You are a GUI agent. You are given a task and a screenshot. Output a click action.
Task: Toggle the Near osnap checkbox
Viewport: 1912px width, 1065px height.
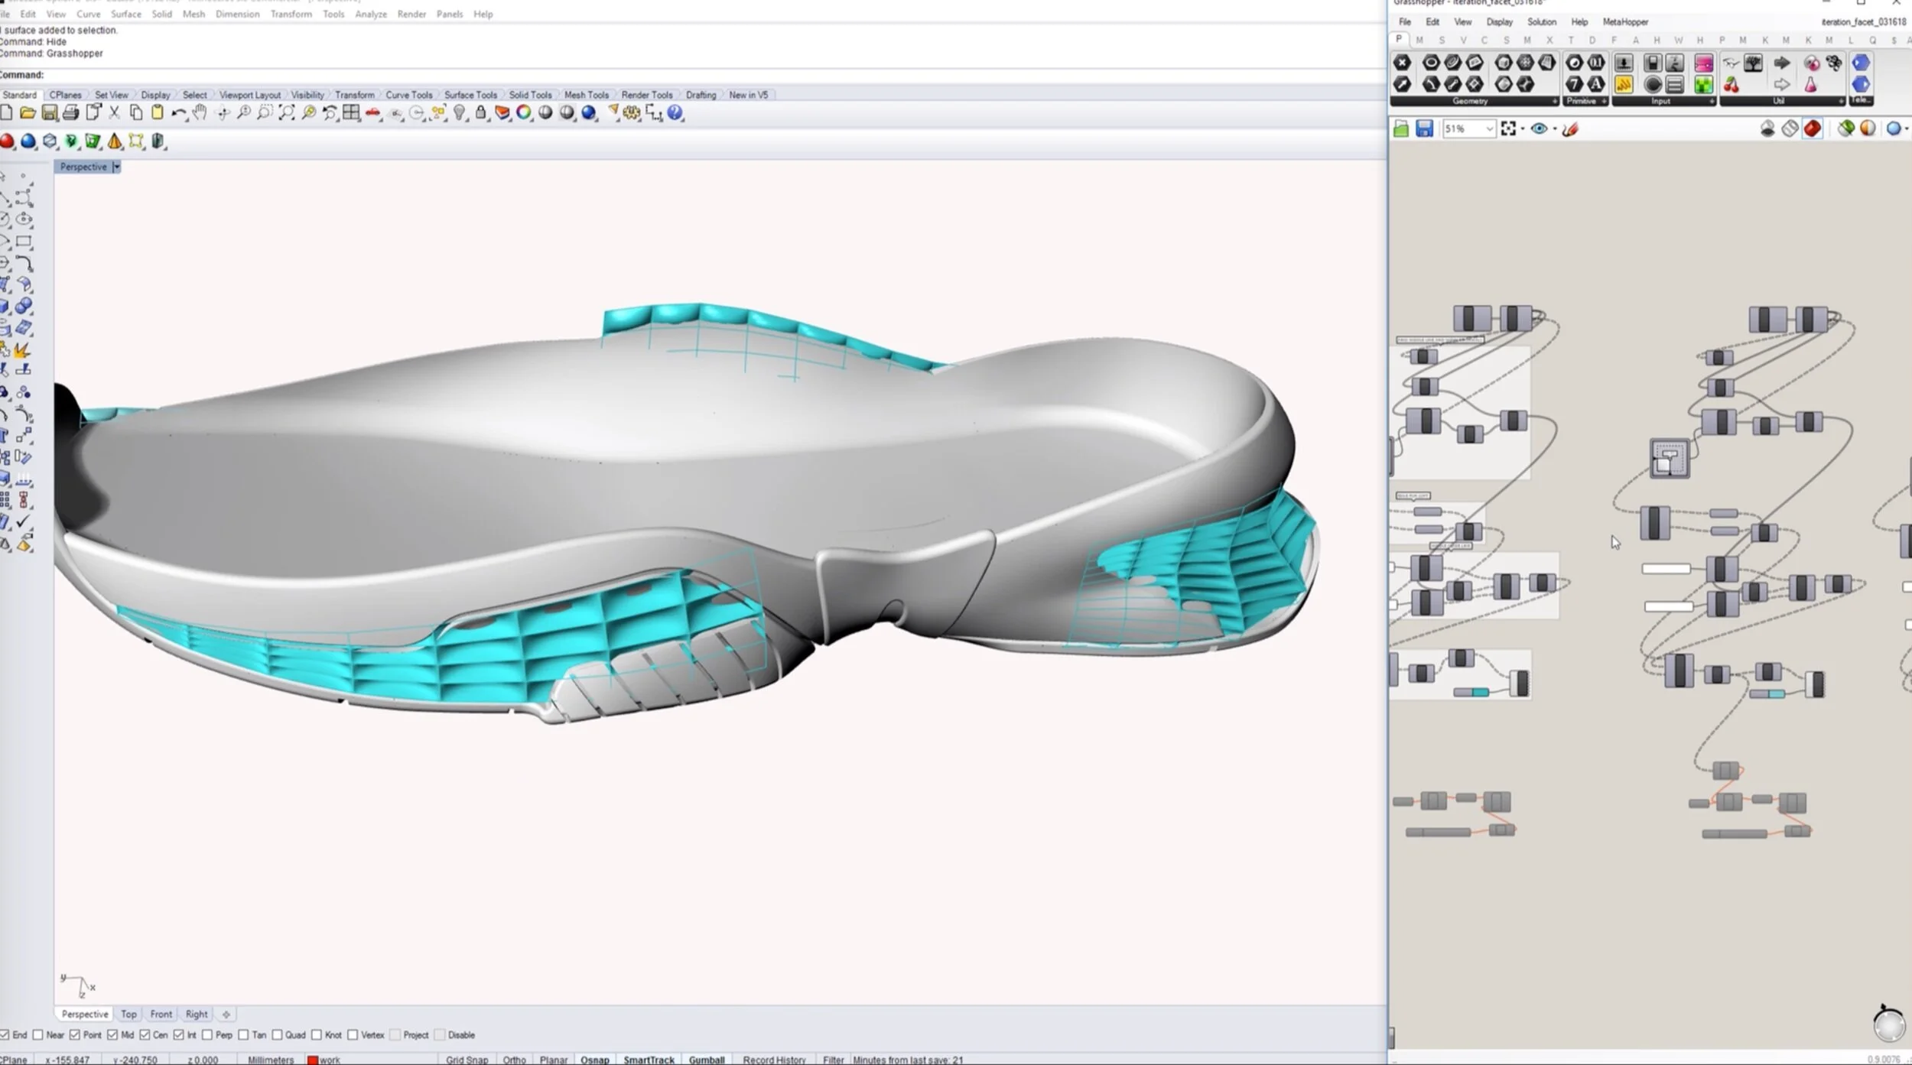[x=37, y=1034]
